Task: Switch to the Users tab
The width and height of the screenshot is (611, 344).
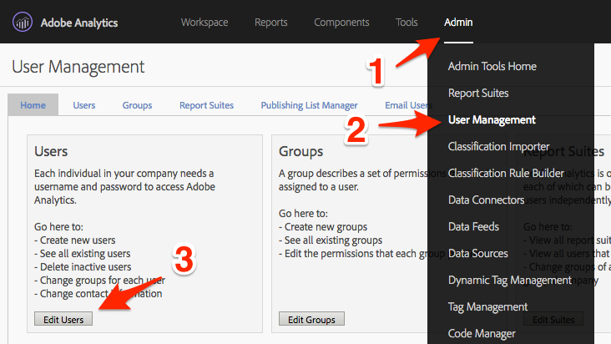Action: click(x=84, y=105)
